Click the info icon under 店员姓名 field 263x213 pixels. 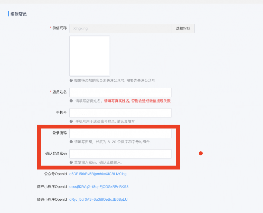(71, 101)
